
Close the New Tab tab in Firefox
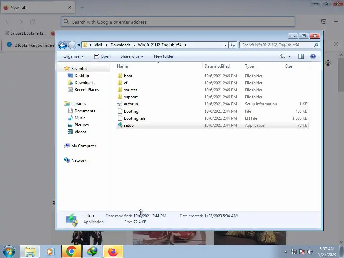(70, 7)
